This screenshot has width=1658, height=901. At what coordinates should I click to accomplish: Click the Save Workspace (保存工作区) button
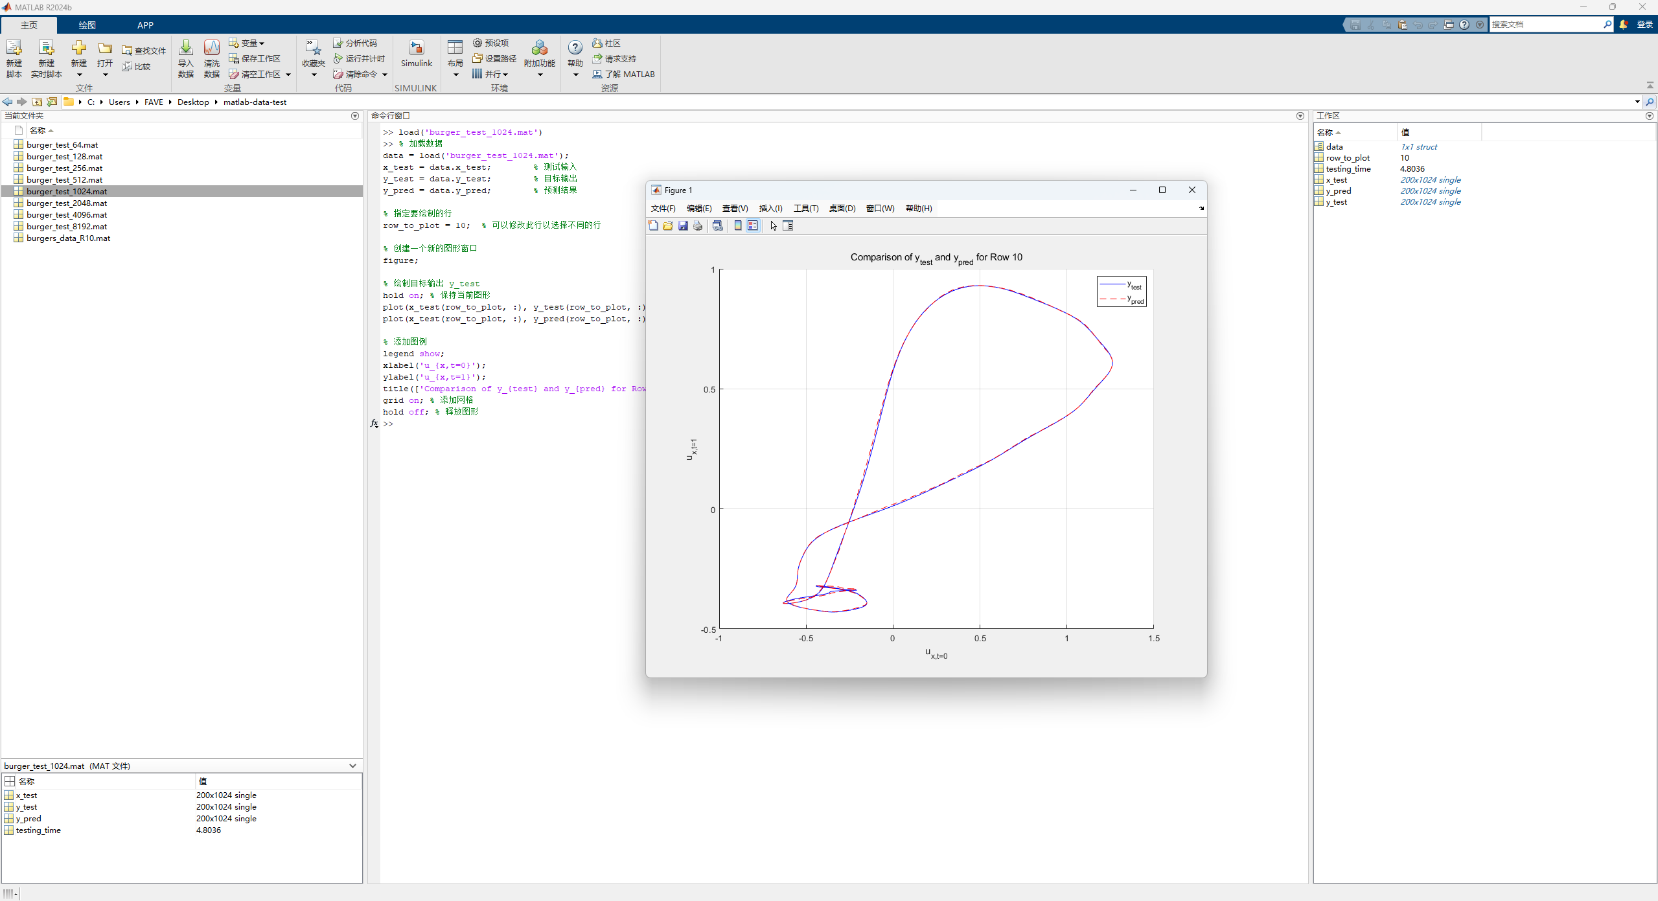pos(255,58)
